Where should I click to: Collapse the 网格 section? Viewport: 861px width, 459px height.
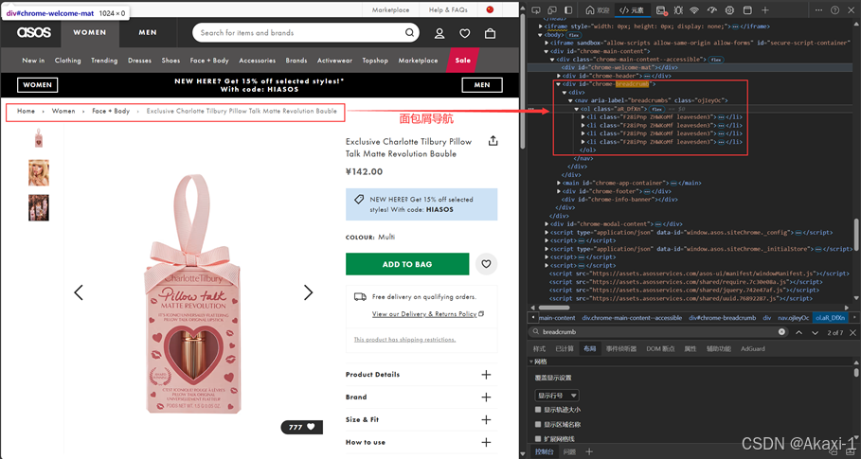531,362
